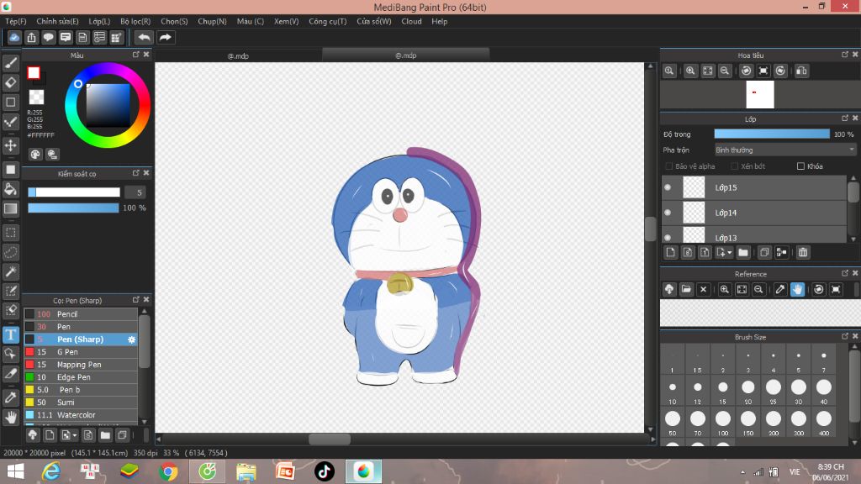The height and width of the screenshot is (484, 861).
Task: Select the Move tool
Action: click(x=10, y=145)
